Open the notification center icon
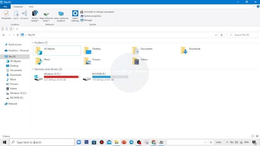 coord(254,142)
